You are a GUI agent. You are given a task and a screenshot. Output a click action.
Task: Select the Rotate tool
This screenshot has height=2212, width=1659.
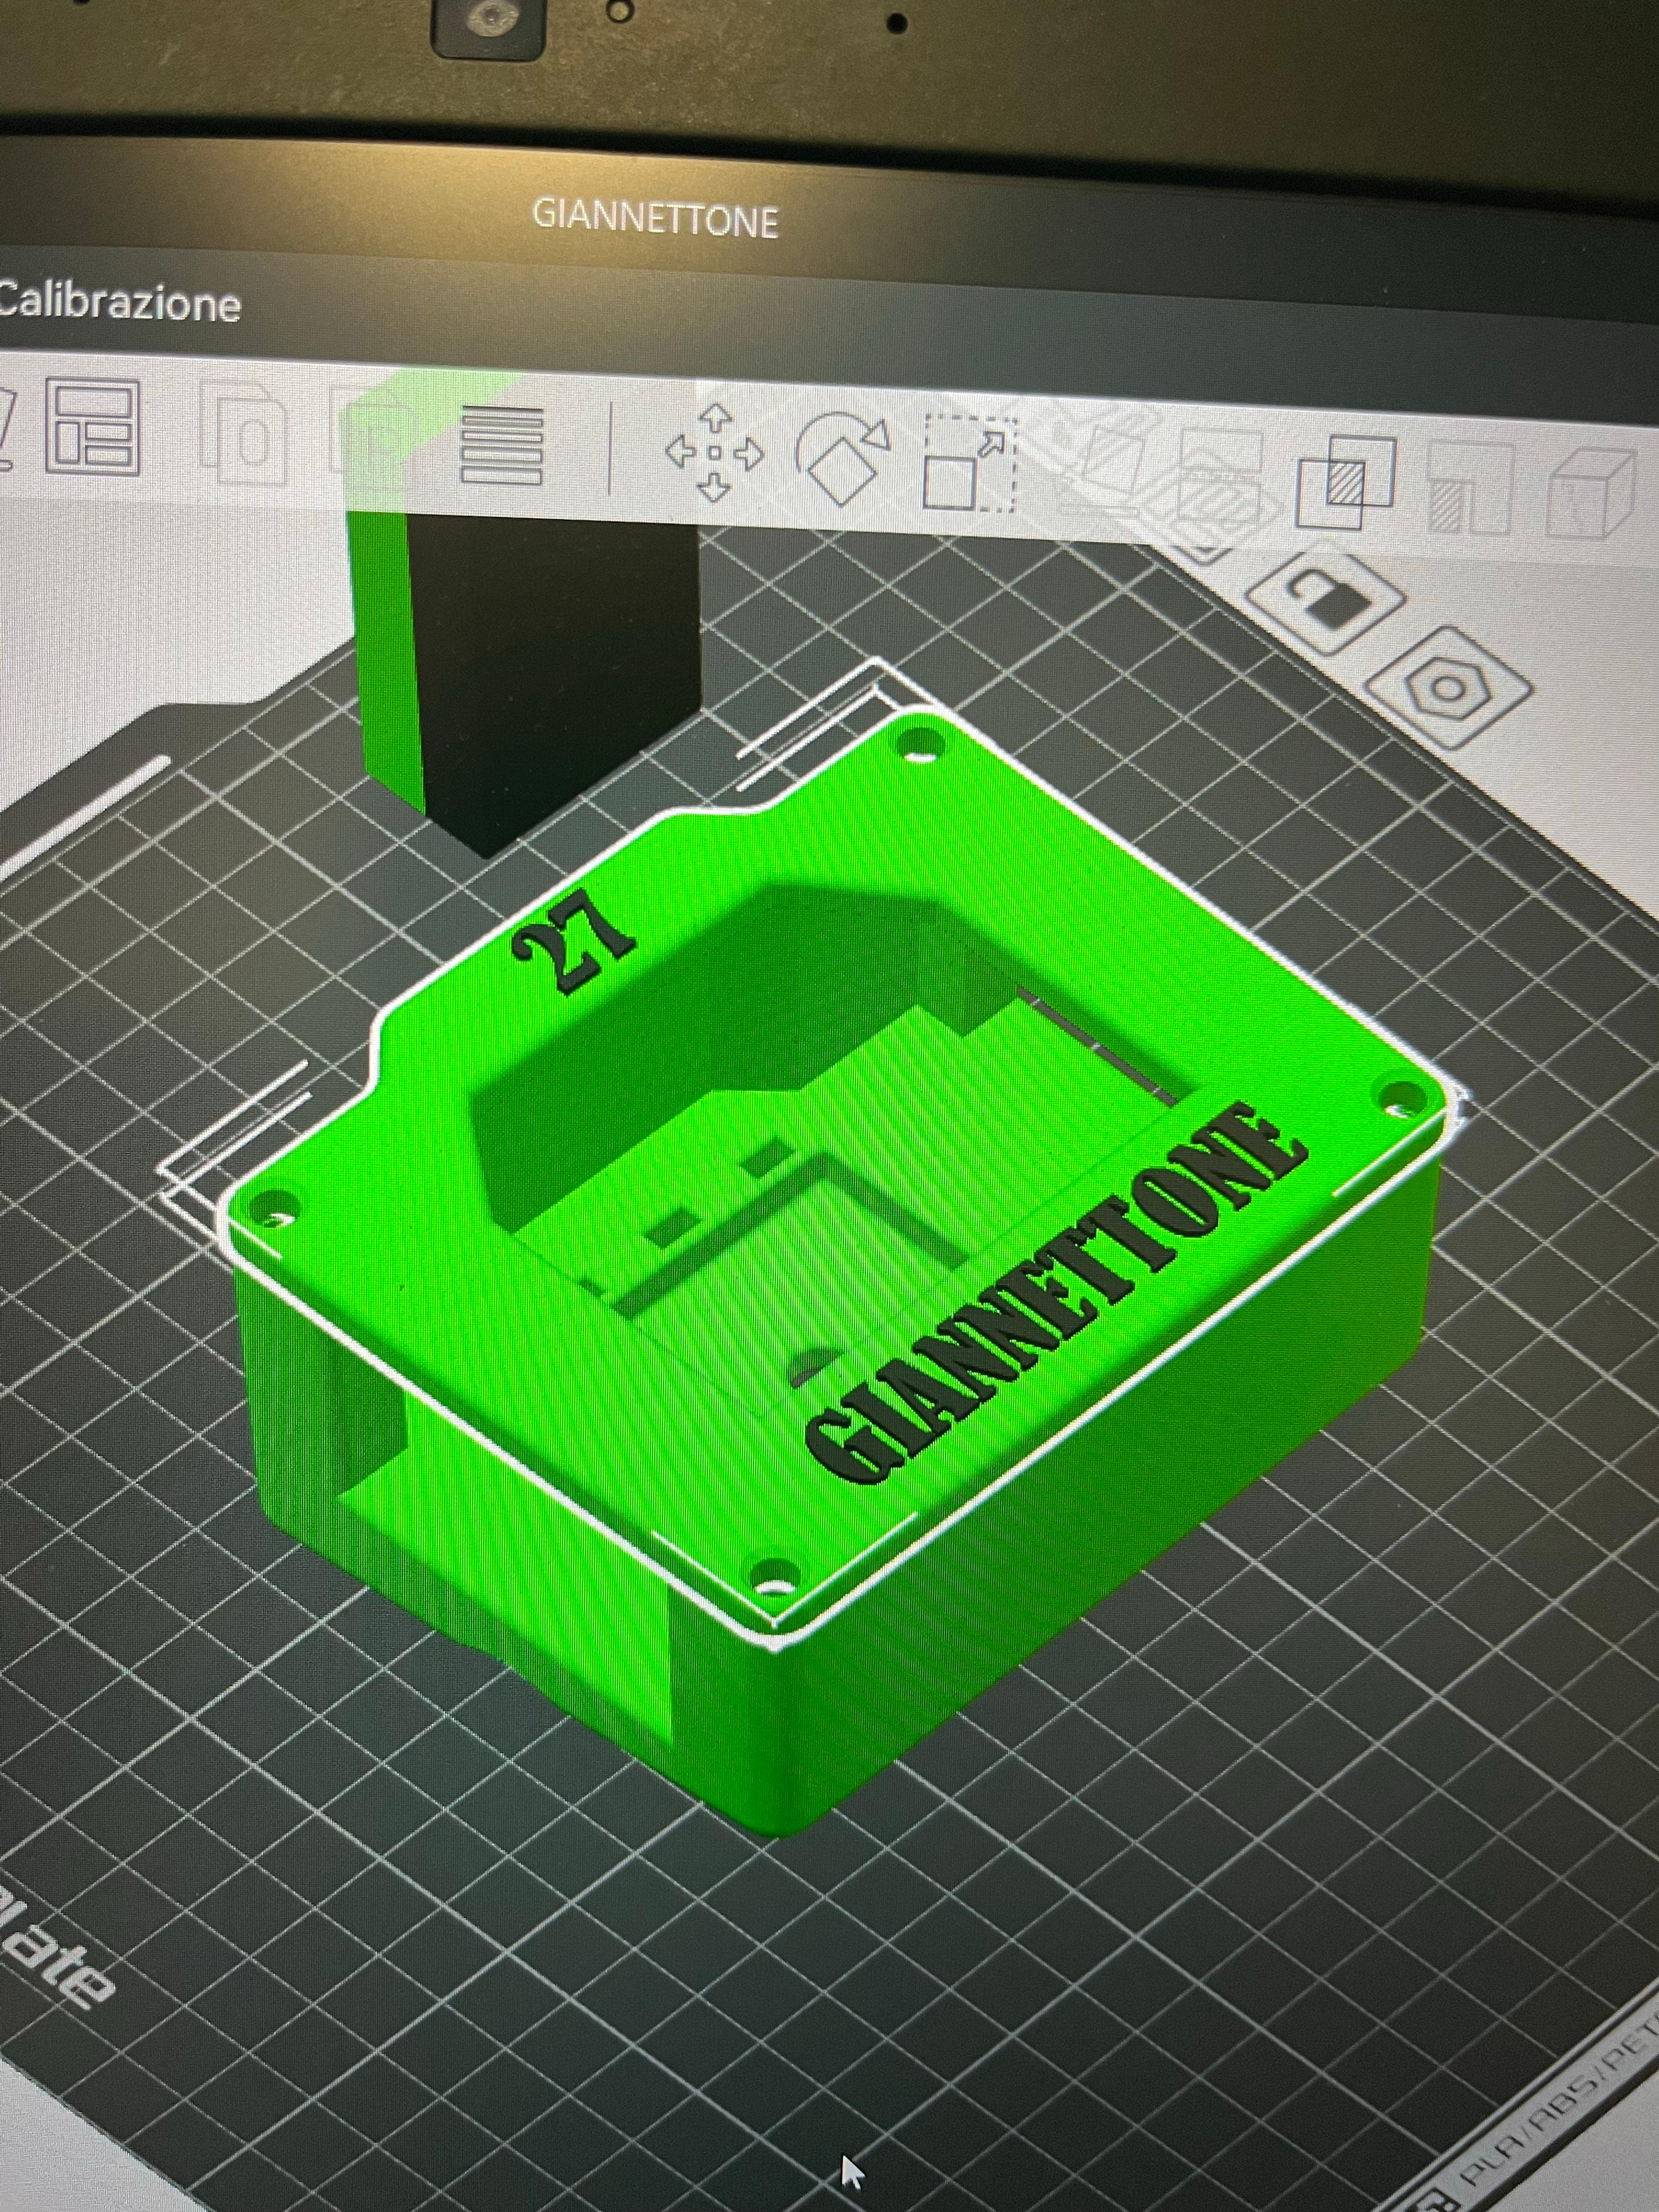click(843, 458)
